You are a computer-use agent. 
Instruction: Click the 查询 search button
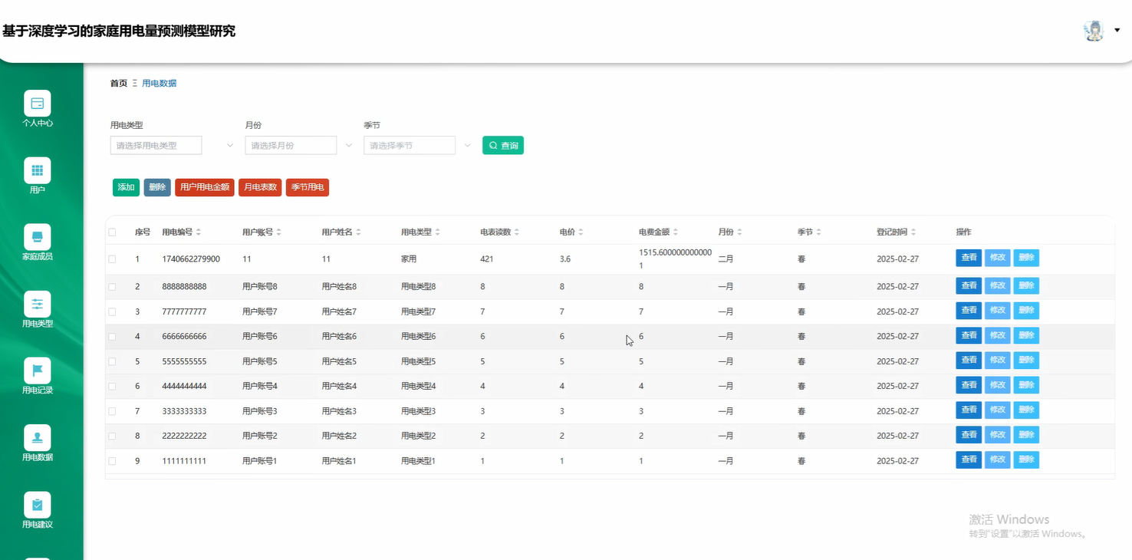pos(503,145)
